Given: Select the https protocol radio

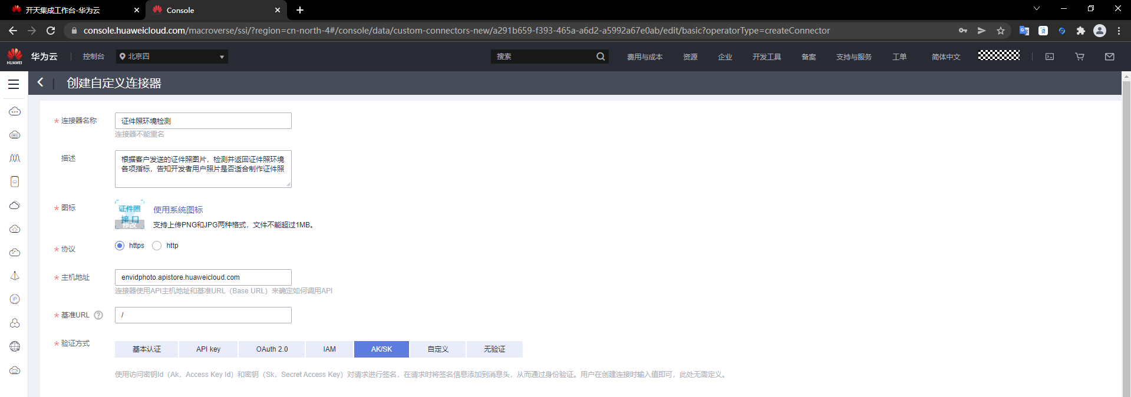Looking at the screenshot, I should [x=120, y=246].
